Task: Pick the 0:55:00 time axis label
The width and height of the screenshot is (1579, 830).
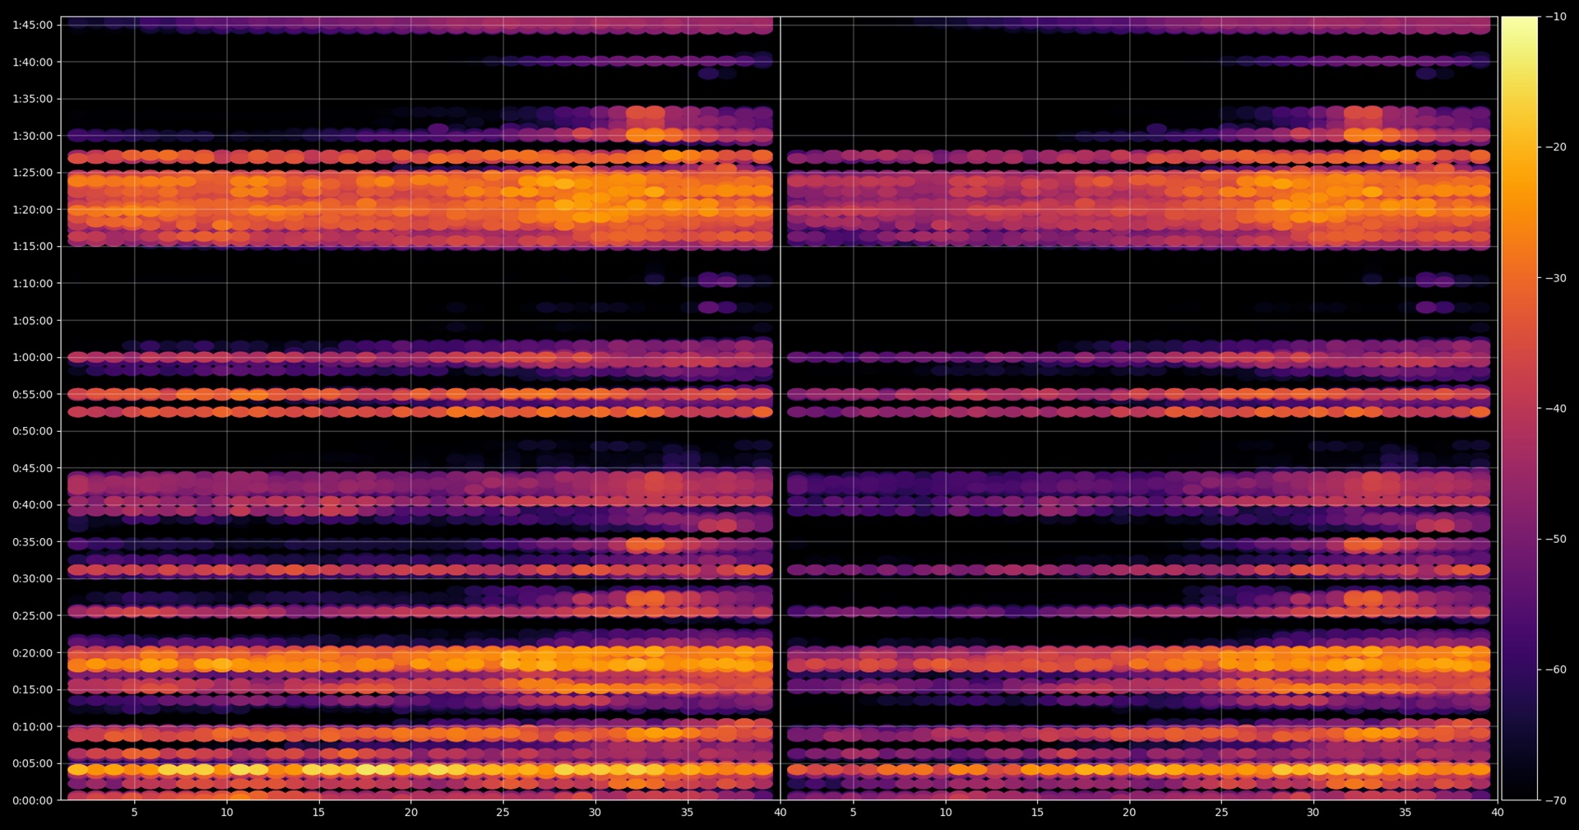Action: 32,394
